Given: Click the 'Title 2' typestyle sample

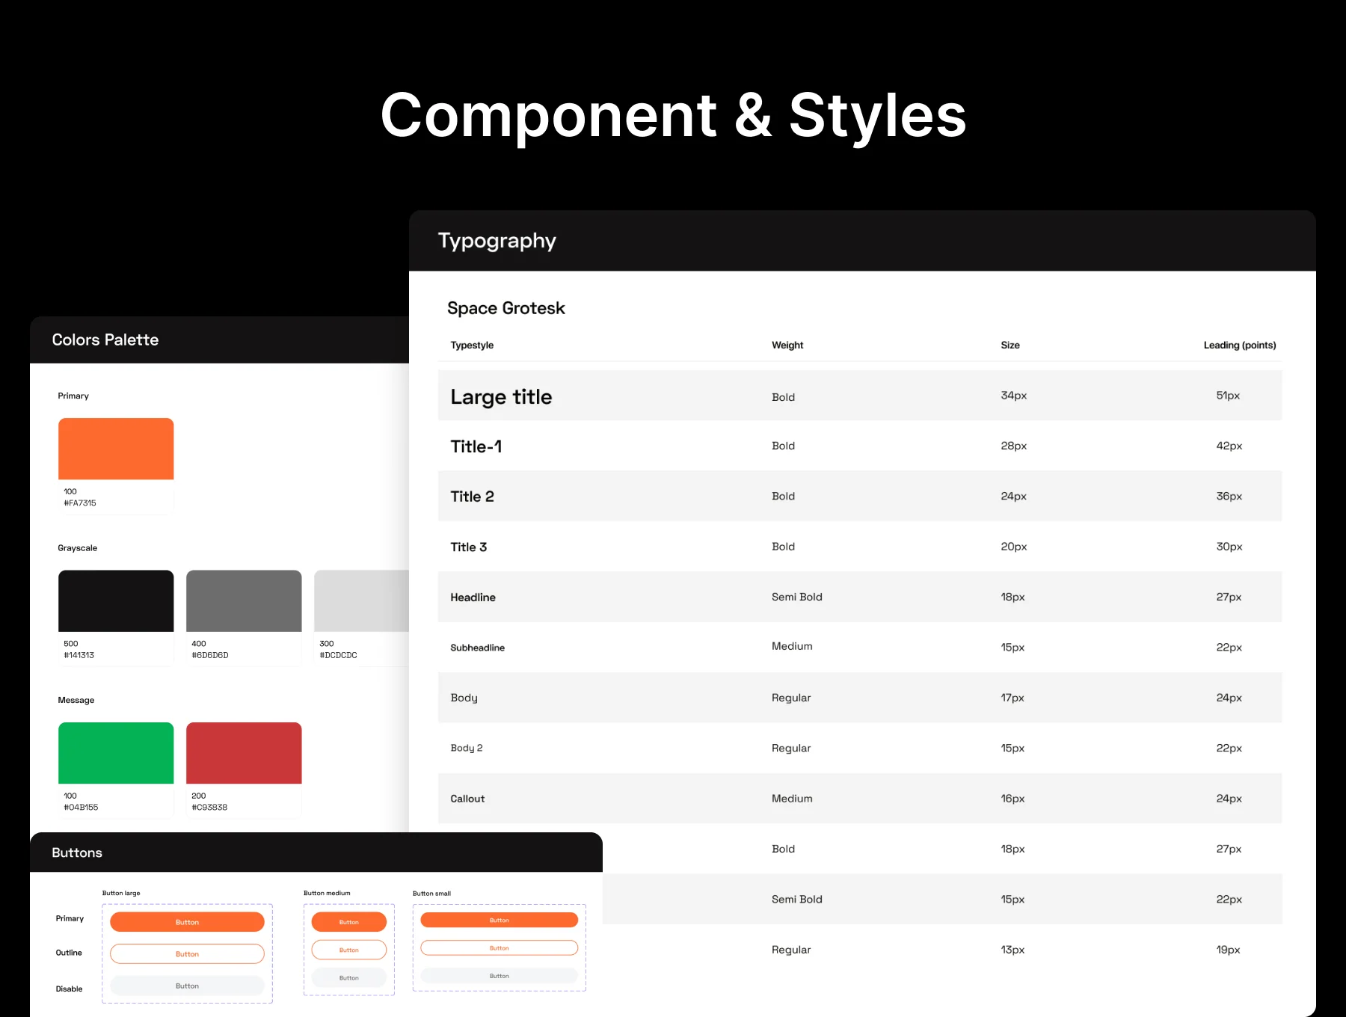Looking at the screenshot, I should pos(472,497).
